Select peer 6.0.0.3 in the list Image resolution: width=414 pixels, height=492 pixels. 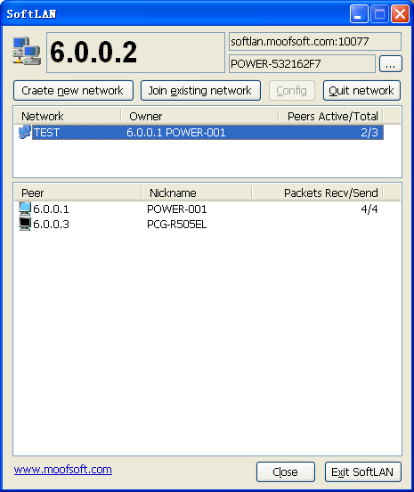(51, 225)
